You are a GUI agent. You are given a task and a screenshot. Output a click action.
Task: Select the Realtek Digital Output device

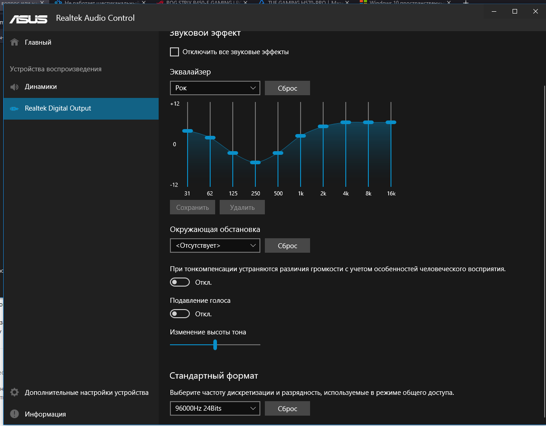click(x=81, y=108)
